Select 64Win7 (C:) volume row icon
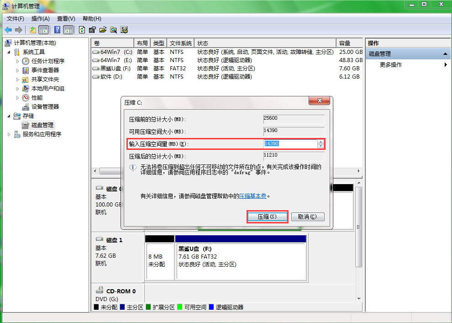 (96, 52)
